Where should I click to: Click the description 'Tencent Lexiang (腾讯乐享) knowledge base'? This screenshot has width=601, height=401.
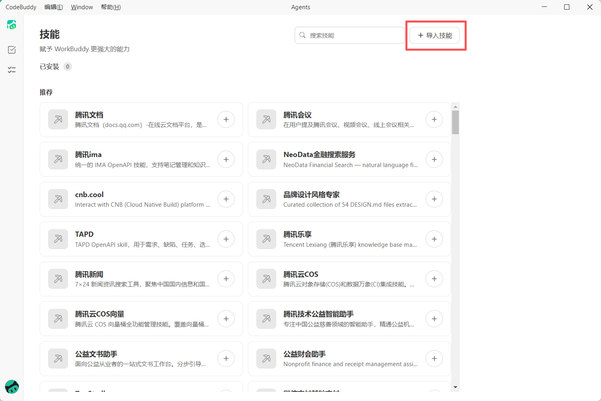click(350, 245)
